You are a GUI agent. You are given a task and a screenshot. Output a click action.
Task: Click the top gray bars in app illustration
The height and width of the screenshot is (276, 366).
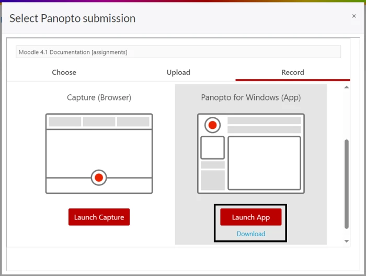(264, 125)
